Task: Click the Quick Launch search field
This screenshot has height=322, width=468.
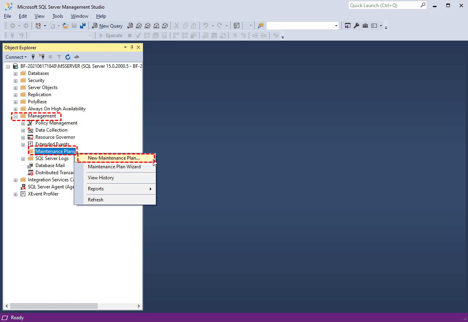Action: pos(387,6)
